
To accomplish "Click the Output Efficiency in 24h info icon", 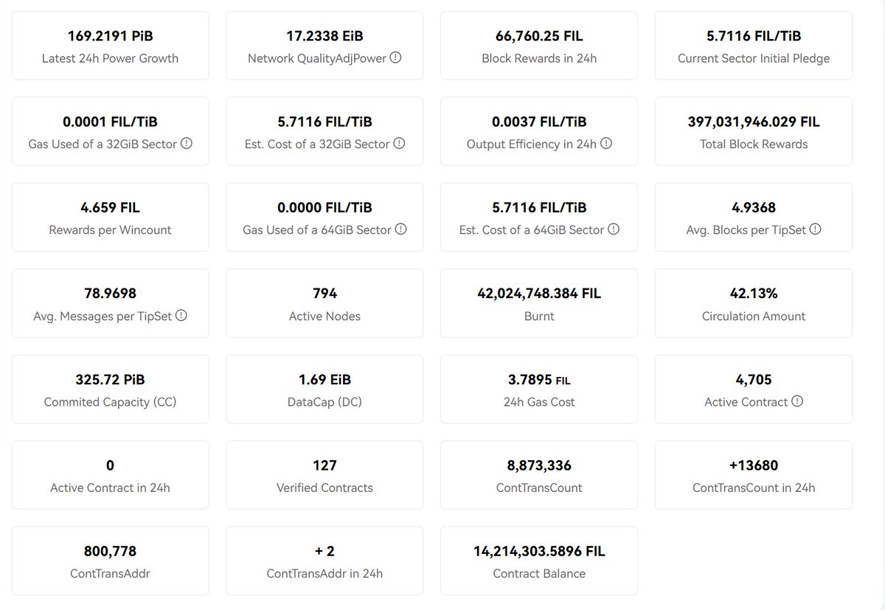I will point(606,144).
